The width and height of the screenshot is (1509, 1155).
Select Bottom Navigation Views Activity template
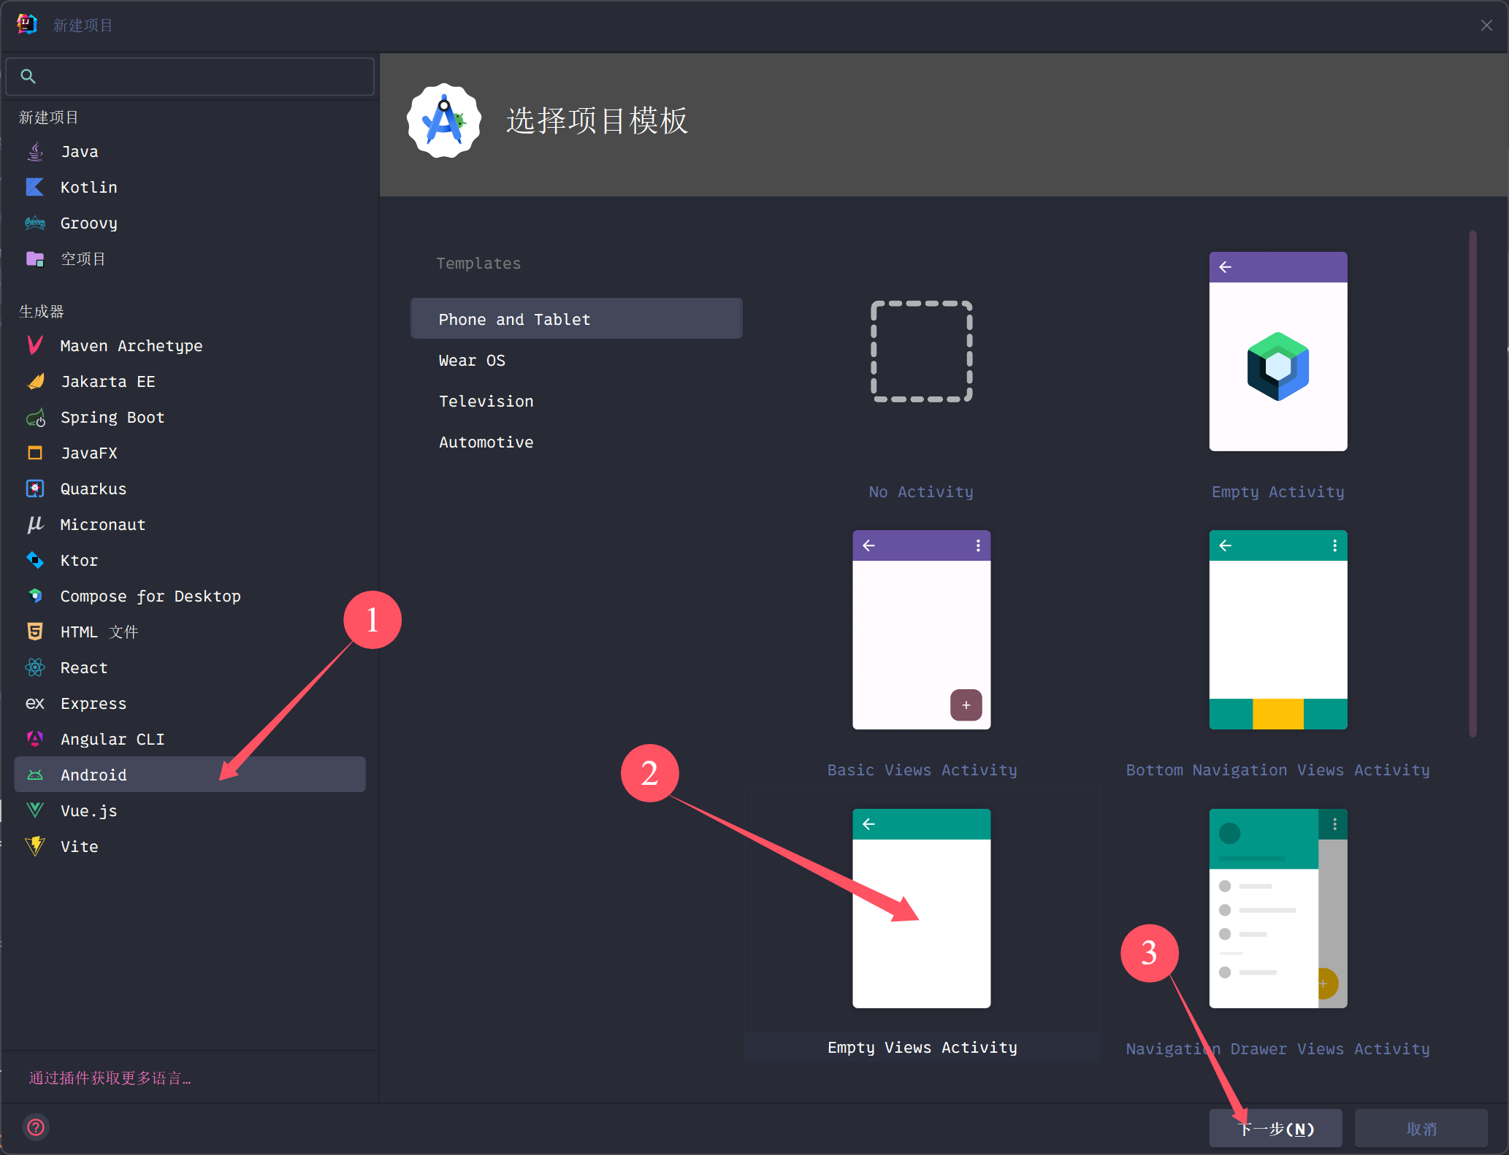point(1277,629)
